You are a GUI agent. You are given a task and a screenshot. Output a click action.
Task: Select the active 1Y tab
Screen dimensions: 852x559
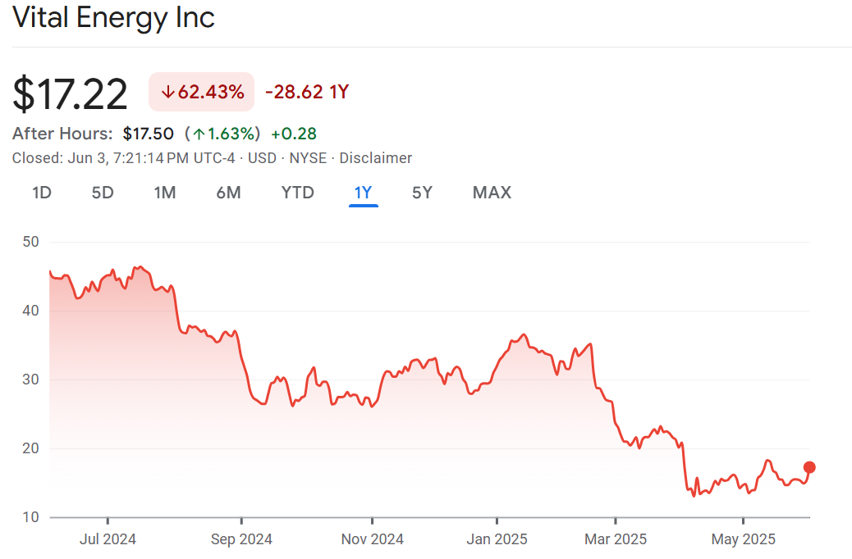point(363,193)
